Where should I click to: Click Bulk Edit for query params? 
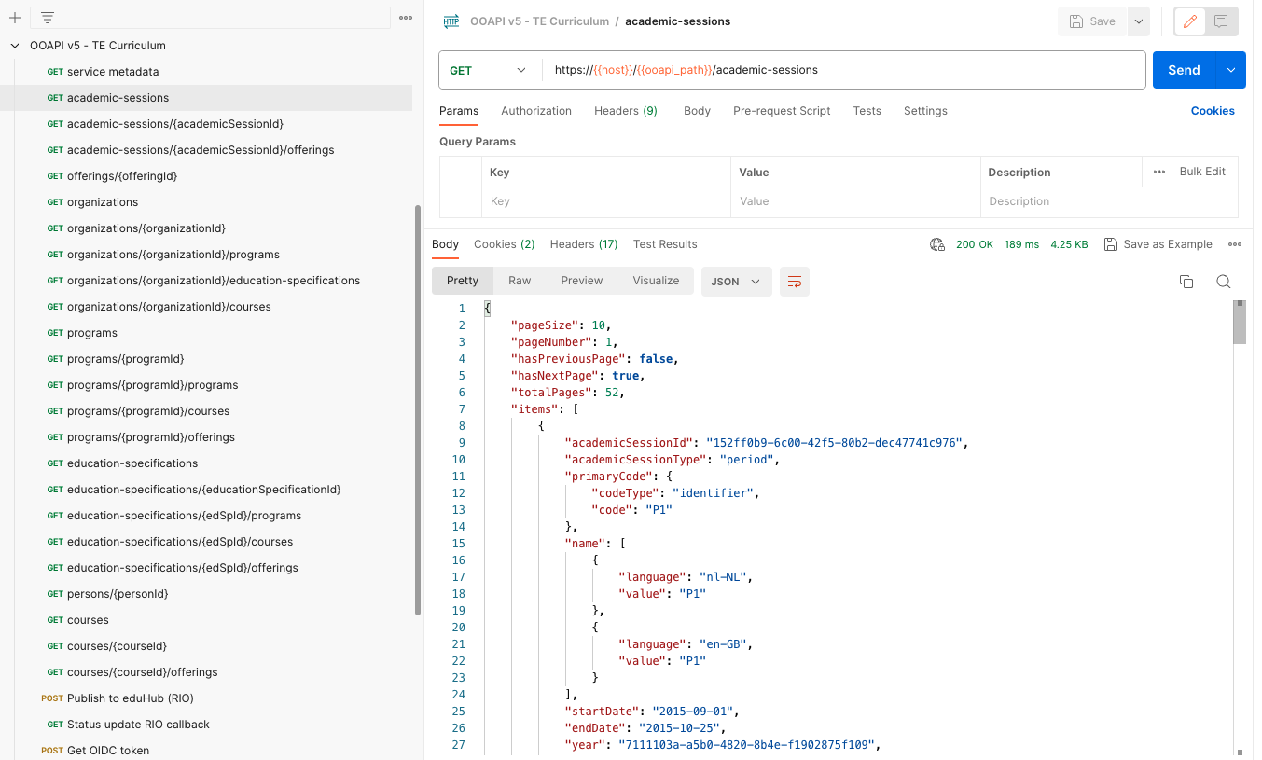[1202, 172]
